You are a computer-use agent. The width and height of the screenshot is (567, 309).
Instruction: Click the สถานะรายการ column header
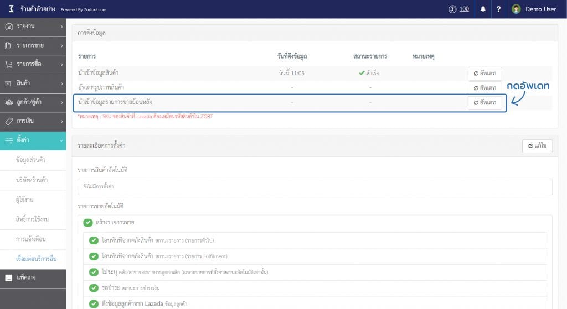370,56
